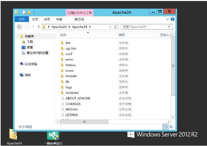Expand the root breadcrumb arrow beside folder icon
This screenshot has height=146, width=207.
[x=49, y=27]
